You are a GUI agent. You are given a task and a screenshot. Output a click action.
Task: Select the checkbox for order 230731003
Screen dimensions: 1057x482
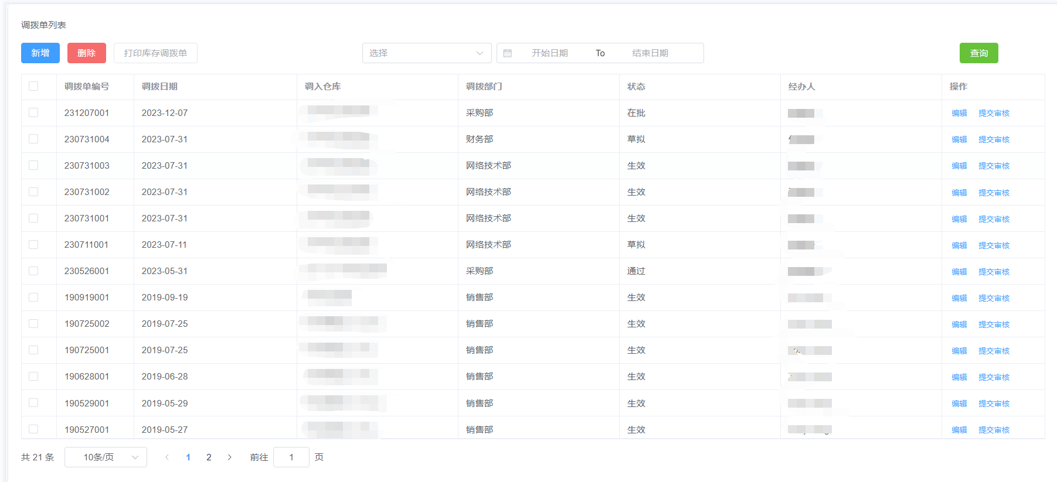click(33, 165)
